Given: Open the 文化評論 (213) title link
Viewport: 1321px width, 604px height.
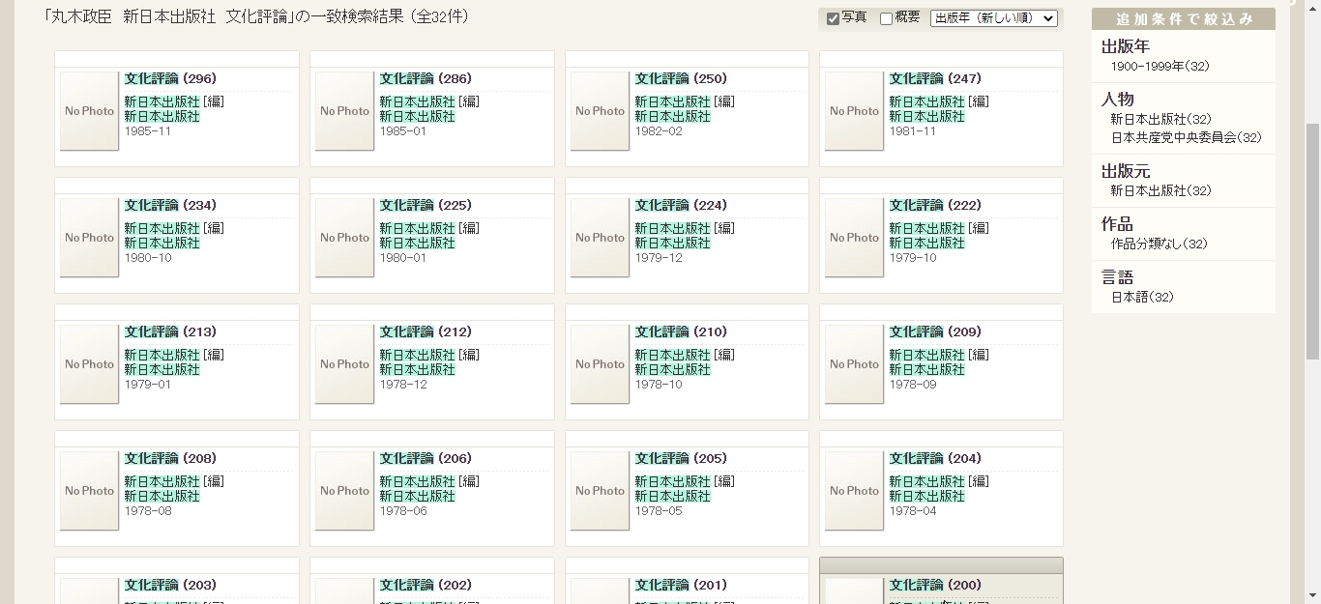Looking at the screenshot, I should 170,332.
